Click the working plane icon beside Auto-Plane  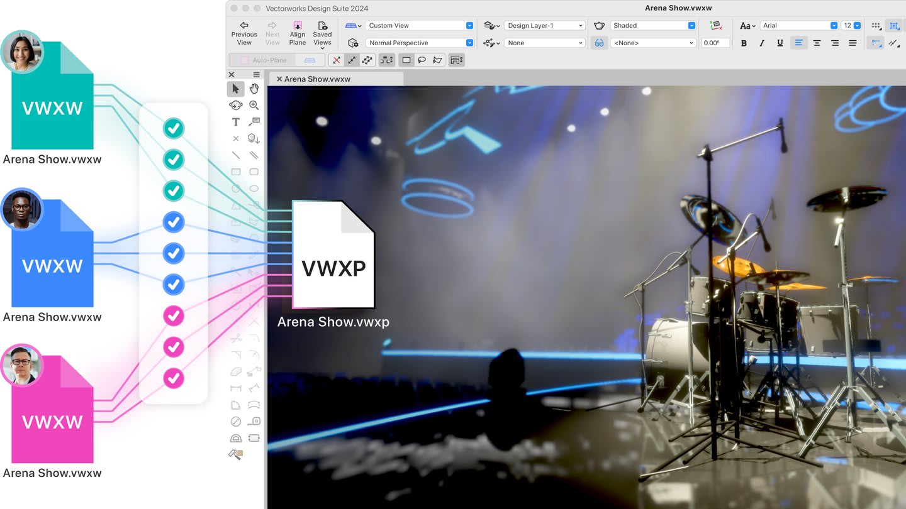[310, 60]
